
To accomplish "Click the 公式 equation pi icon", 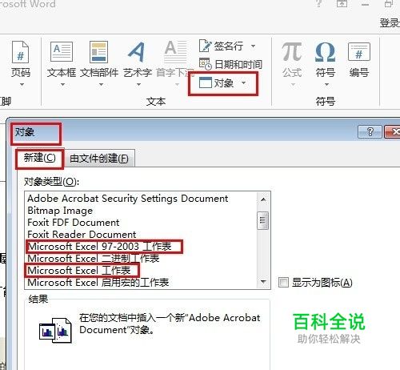I will click(292, 52).
